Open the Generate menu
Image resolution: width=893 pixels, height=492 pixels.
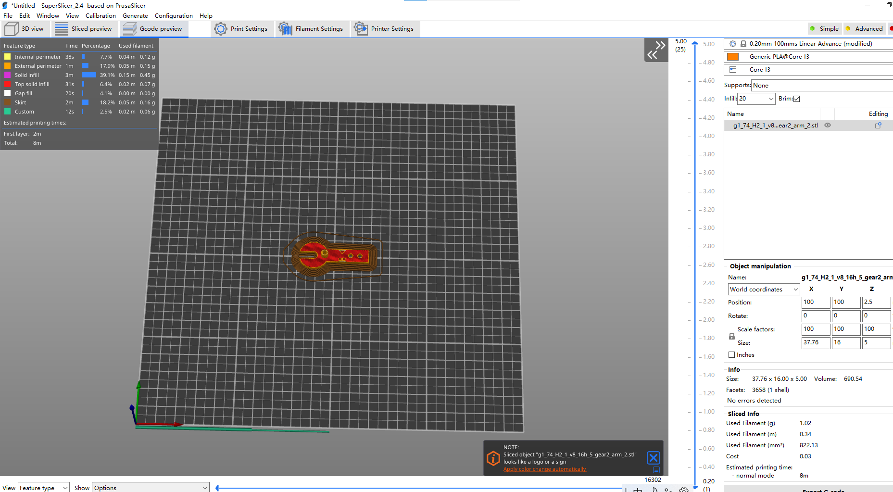coord(135,16)
